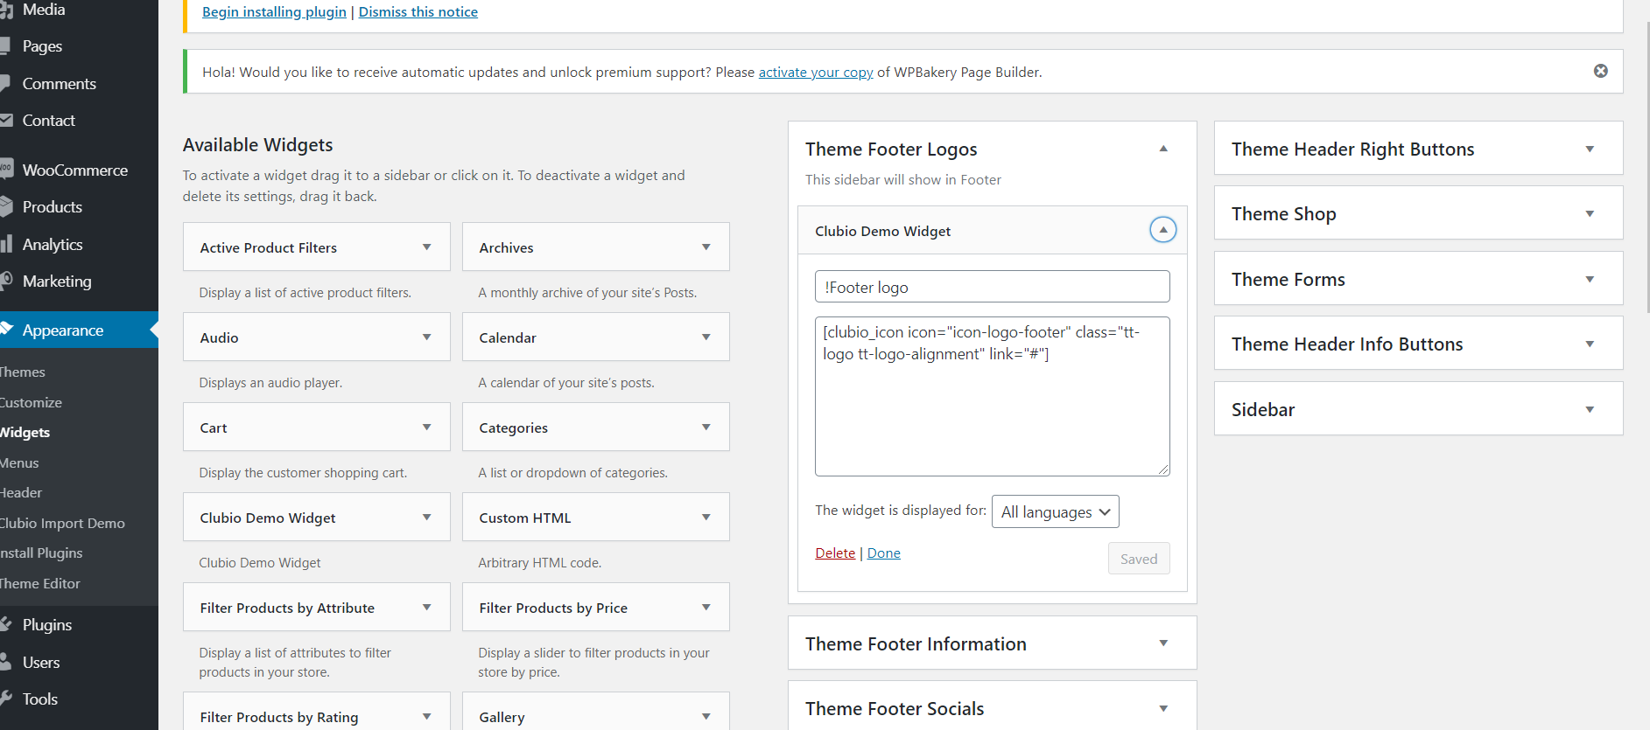Click the Delete widget link
Image resolution: width=1650 pixels, height=730 pixels.
pos(834,553)
